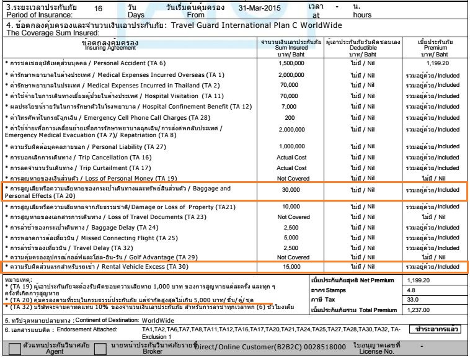
Task: Click 2,000,000 in the Medical Expenses Overseas row
Action: [291, 75]
